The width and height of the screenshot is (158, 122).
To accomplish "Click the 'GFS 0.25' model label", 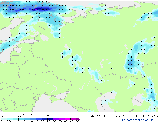I will (42, 116).
